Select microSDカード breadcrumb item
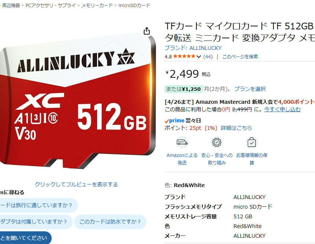The image size is (315, 244). click(134, 6)
